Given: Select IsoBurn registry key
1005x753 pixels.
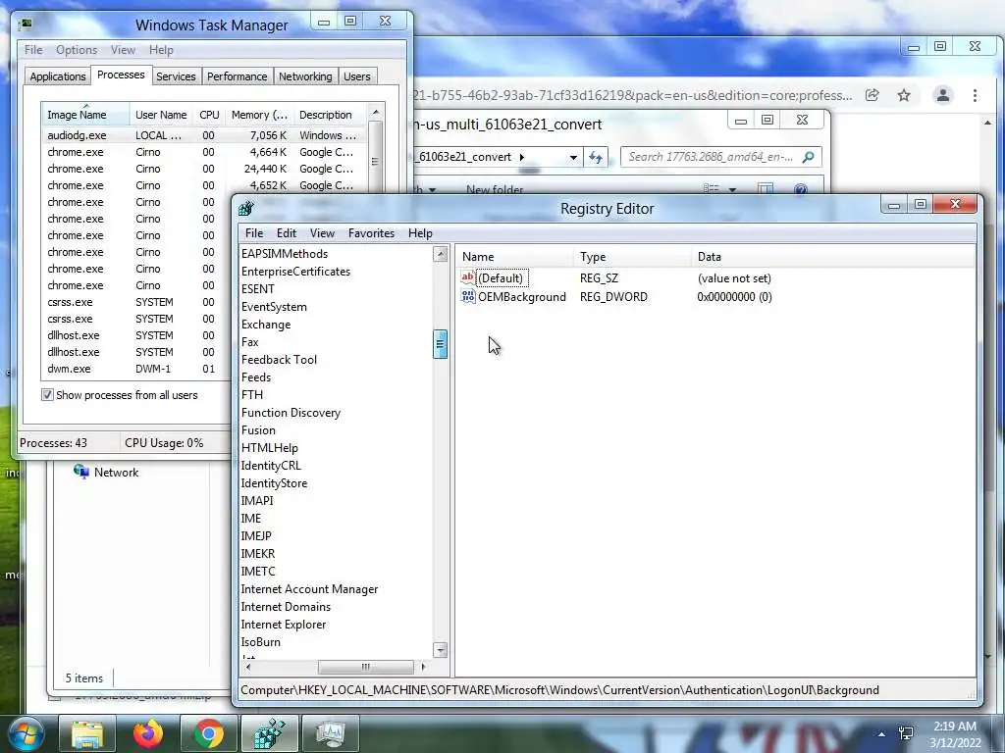Looking at the screenshot, I should point(261,641).
